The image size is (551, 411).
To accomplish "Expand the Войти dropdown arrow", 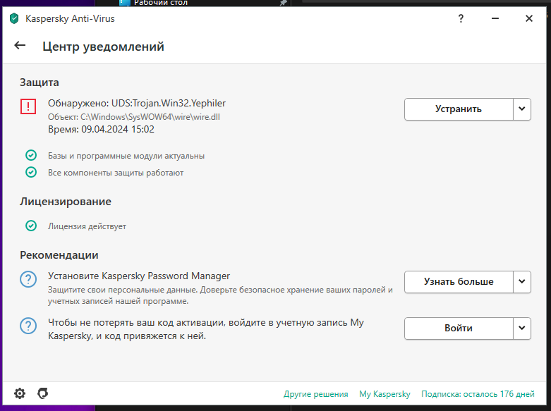I will [x=522, y=329].
